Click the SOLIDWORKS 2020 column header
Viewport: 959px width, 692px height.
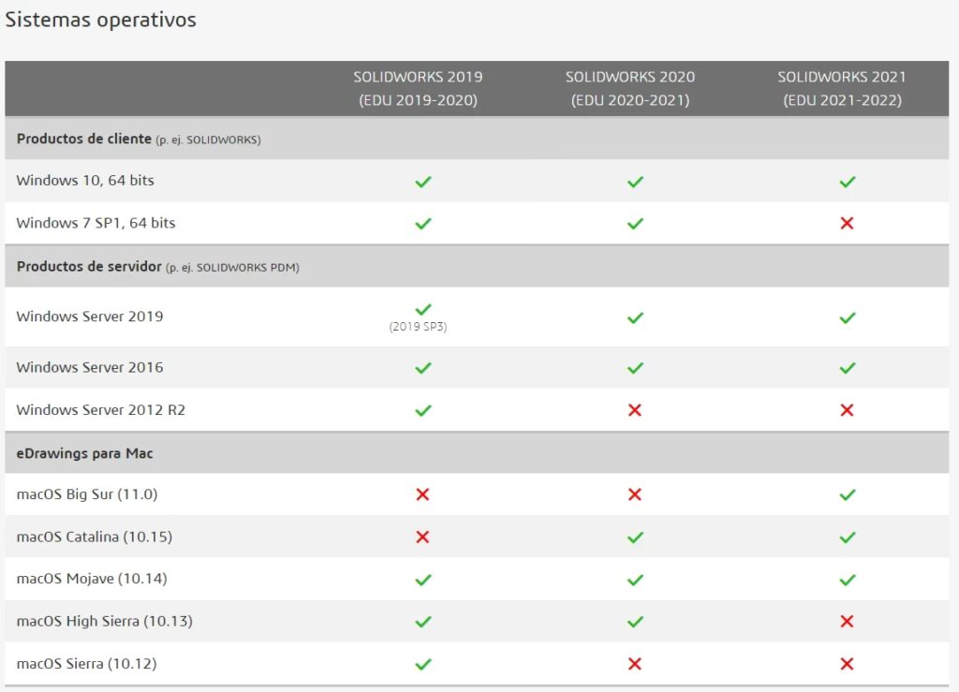(x=630, y=89)
